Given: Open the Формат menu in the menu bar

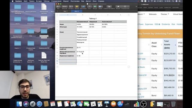Looking at the screenshot, I should click(66, 1).
